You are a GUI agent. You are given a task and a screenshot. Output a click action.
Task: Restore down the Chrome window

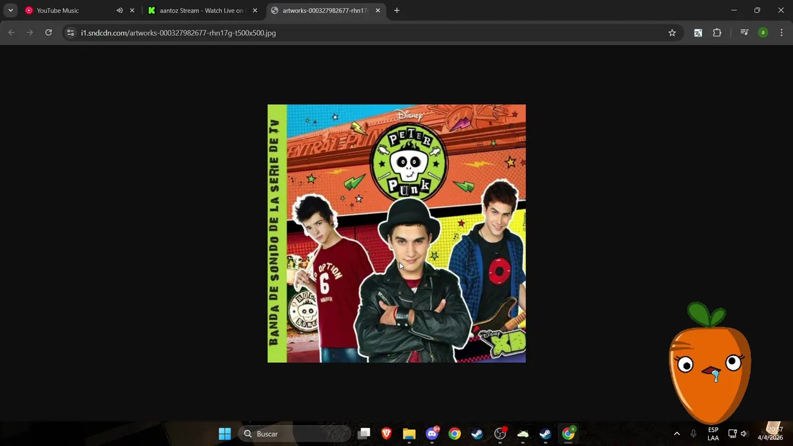pyautogui.click(x=757, y=11)
